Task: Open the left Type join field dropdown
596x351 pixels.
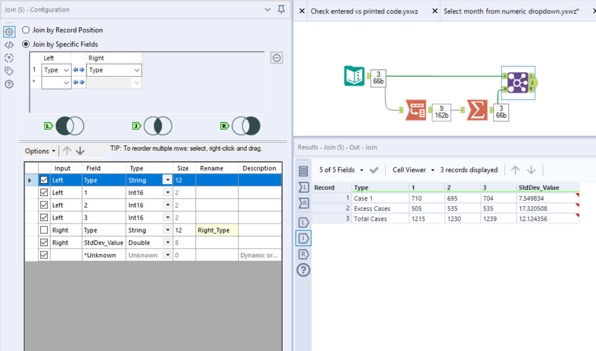Action: (x=56, y=70)
